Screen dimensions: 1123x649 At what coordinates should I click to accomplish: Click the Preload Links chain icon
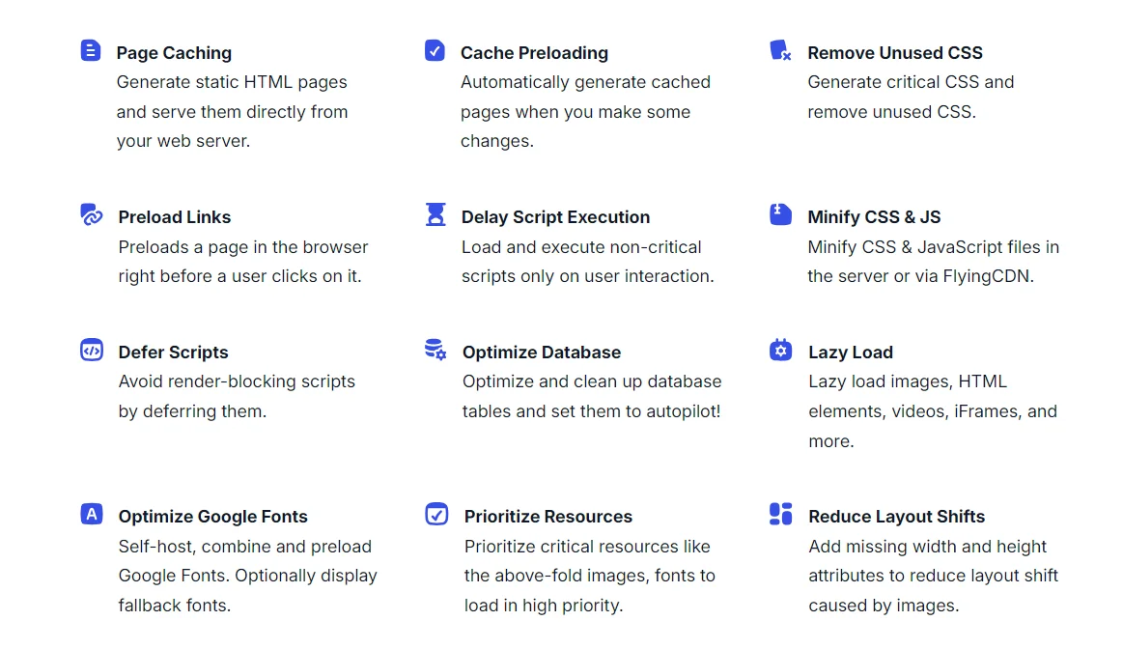92,214
